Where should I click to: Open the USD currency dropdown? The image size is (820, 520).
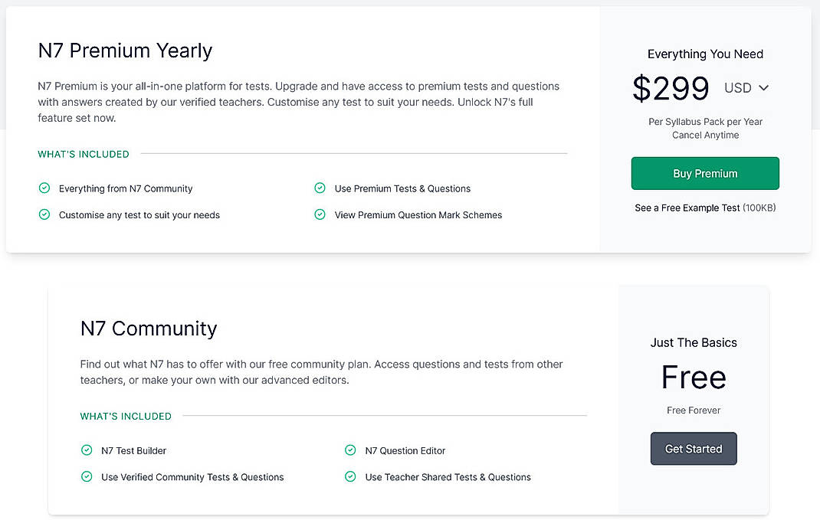point(738,88)
